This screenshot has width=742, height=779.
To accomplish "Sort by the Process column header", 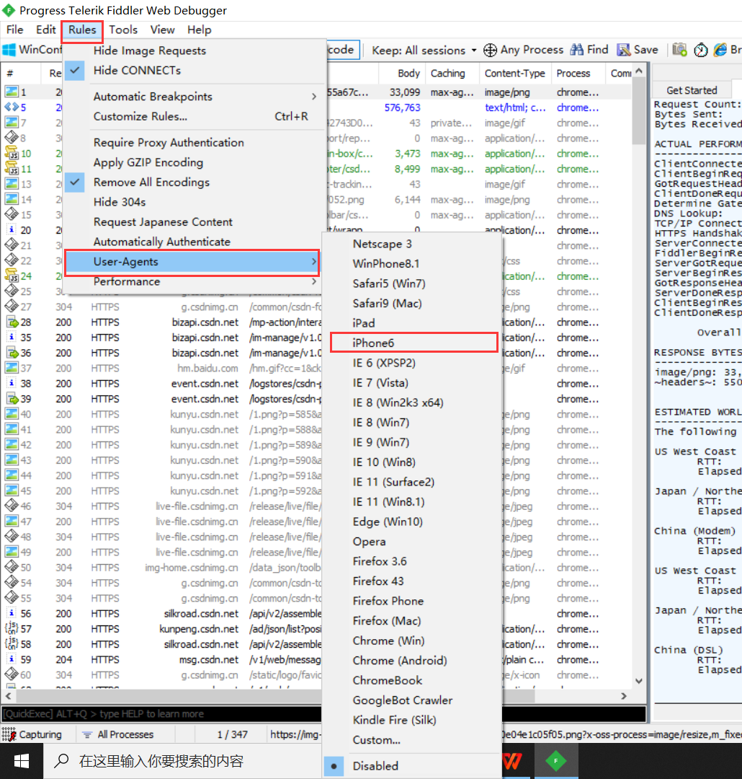I will pyautogui.click(x=578, y=73).
